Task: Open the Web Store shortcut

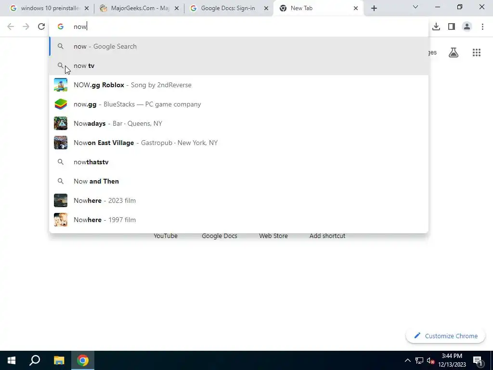Action: [x=273, y=236]
